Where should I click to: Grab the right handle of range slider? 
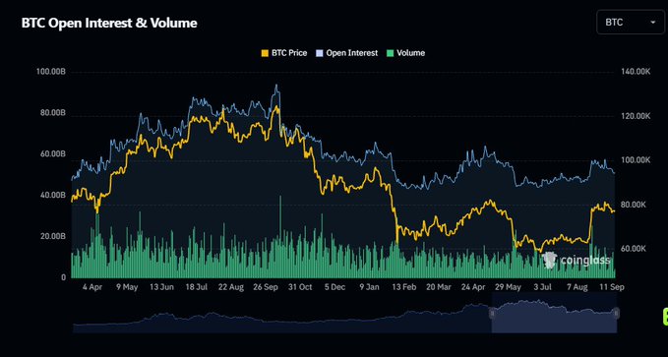click(616, 314)
